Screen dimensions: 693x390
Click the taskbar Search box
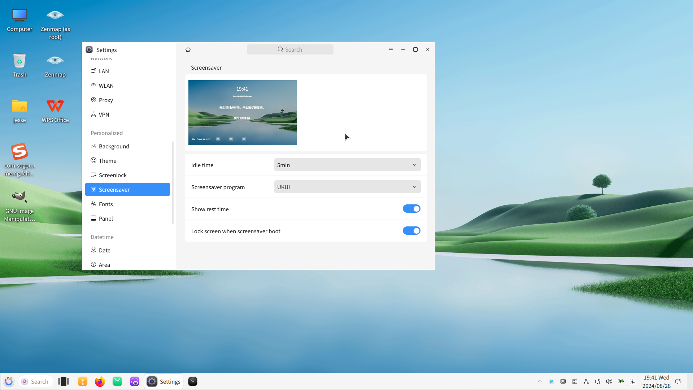(x=36, y=382)
